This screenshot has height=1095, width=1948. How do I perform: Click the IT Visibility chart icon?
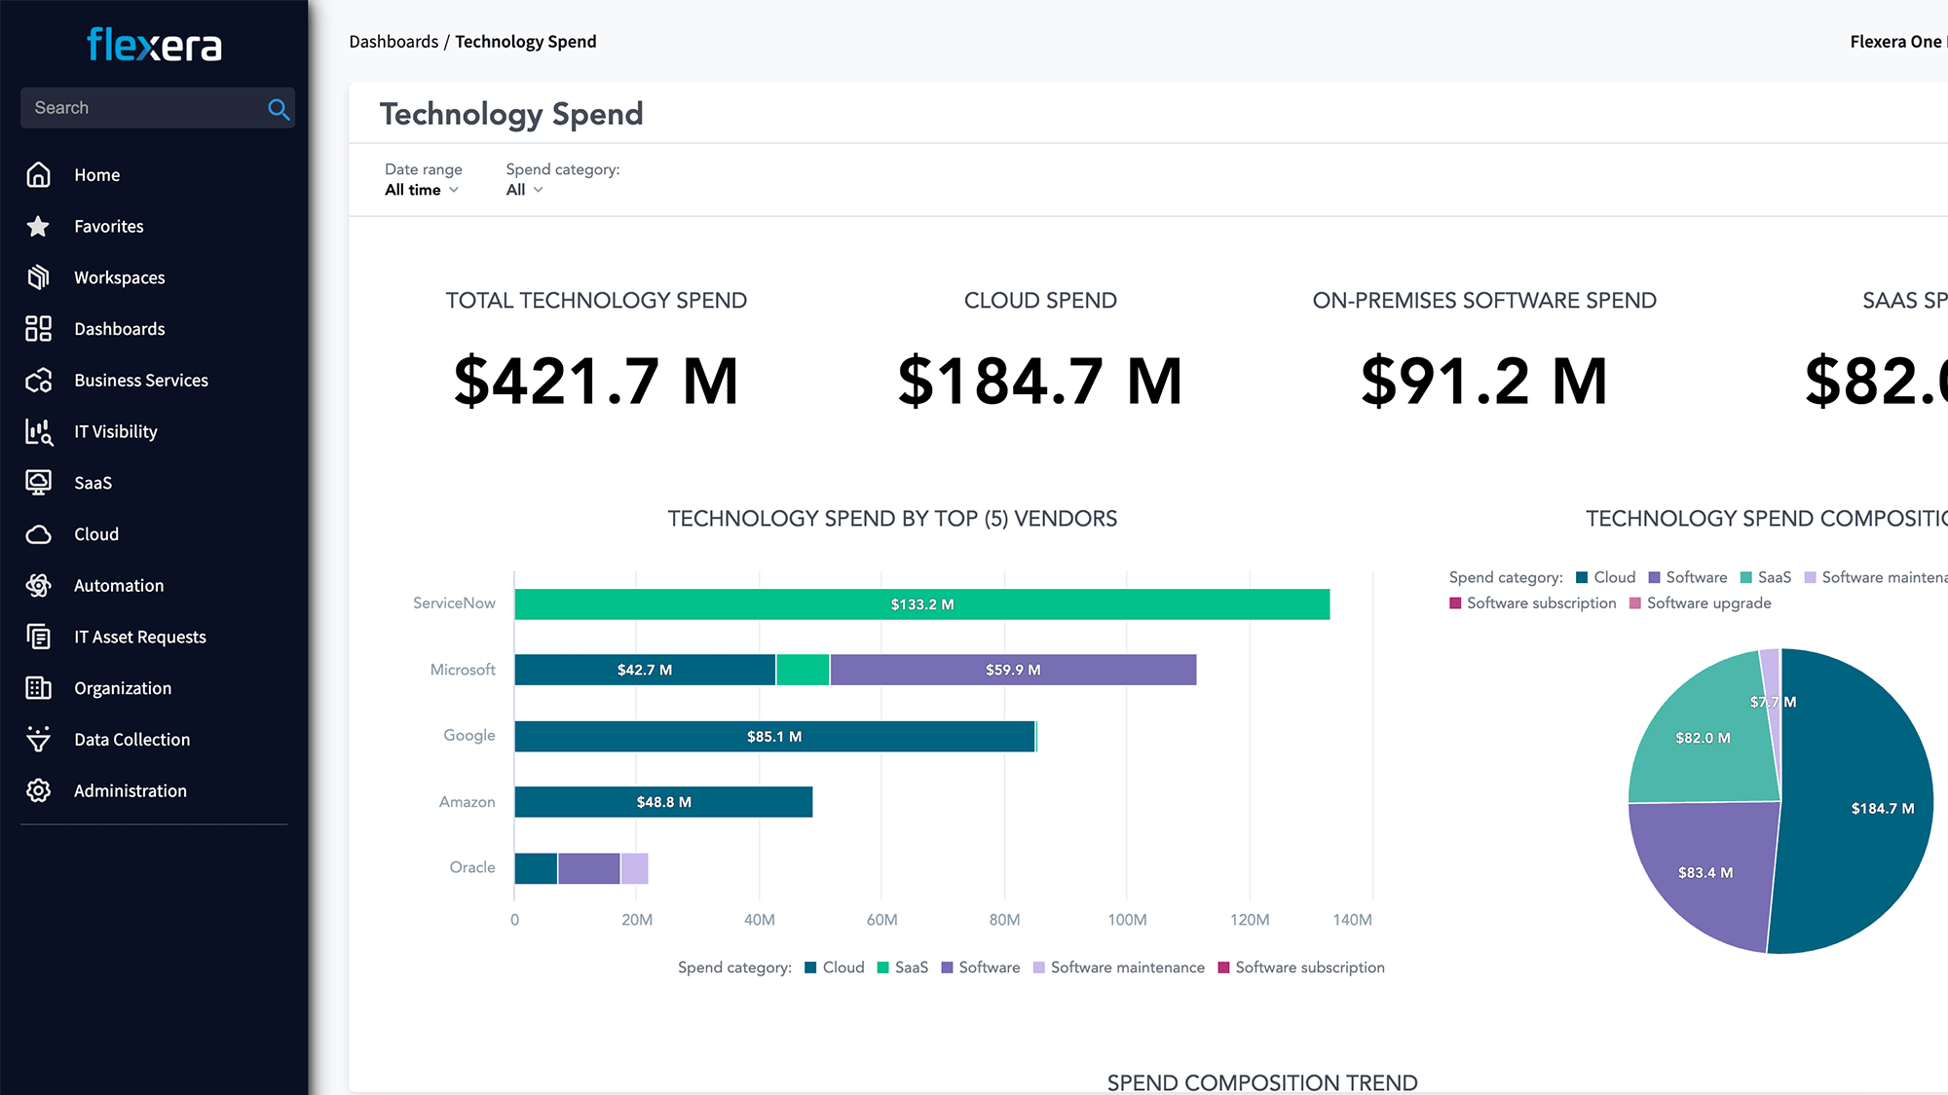pyautogui.click(x=38, y=432)
